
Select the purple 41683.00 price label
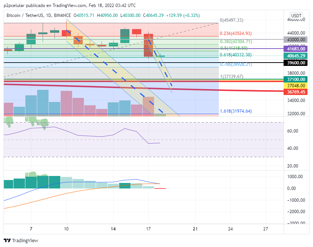click(x=296, y=49)
